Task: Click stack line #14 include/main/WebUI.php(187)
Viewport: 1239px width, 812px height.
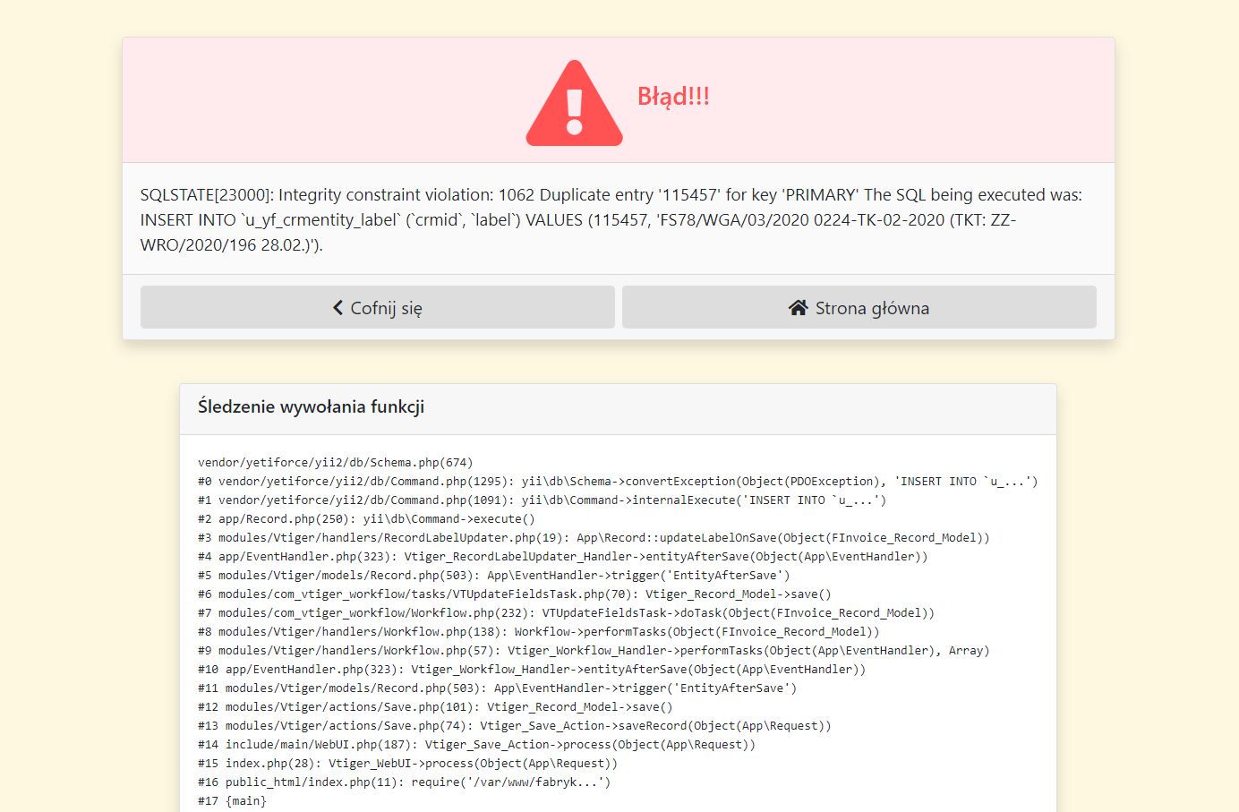Action: [x=476, y=745]
